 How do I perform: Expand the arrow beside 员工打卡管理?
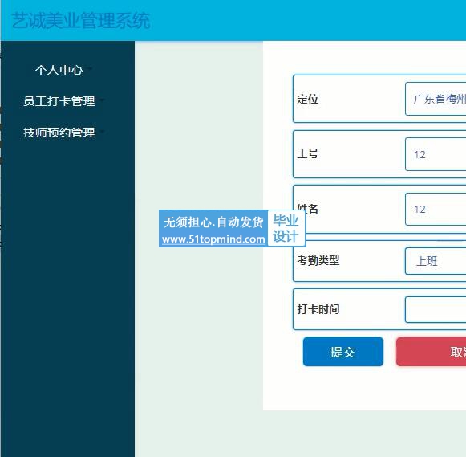pyautogui.click(x=102, y=100)
